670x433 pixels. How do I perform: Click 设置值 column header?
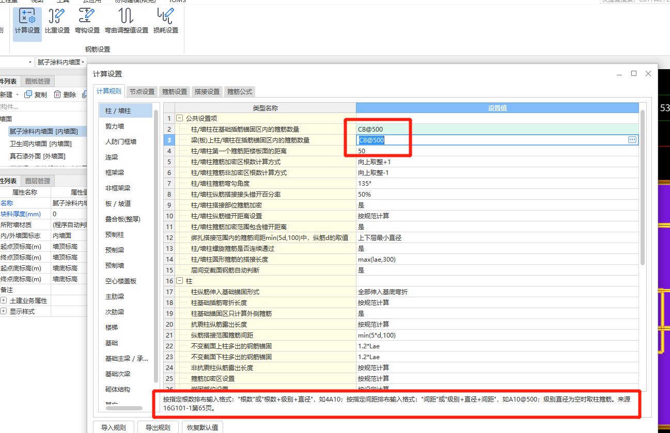click(x=497, y=108)
